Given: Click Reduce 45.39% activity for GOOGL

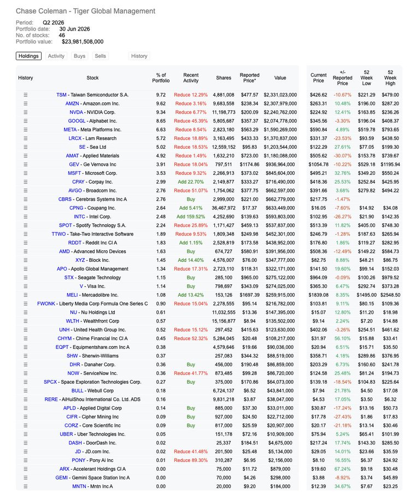Looking at the screenshot, I should click(x=191, y=121).
